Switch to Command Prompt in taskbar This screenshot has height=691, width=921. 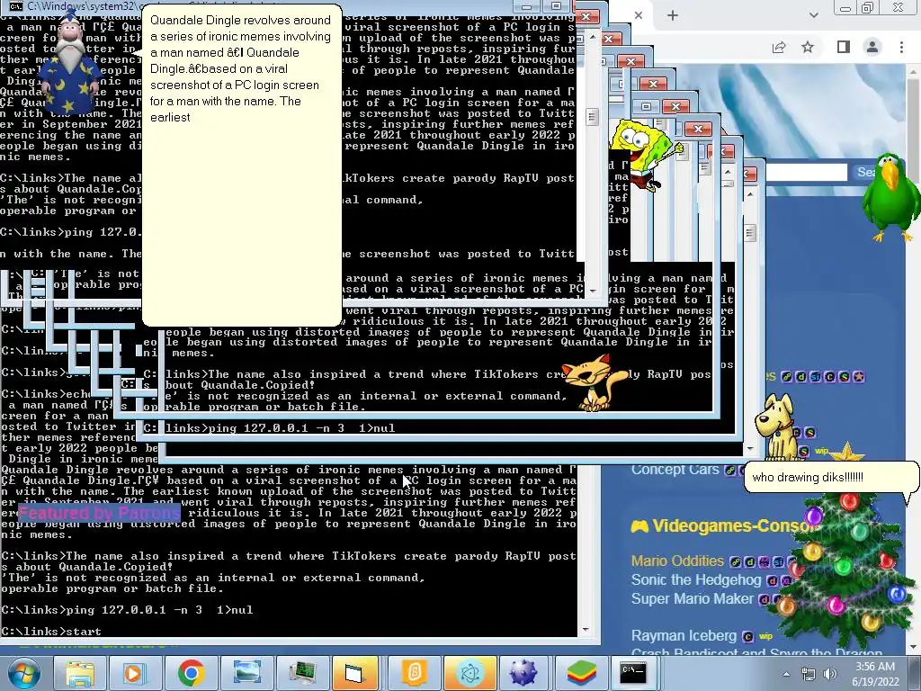[x=633, y=673]
